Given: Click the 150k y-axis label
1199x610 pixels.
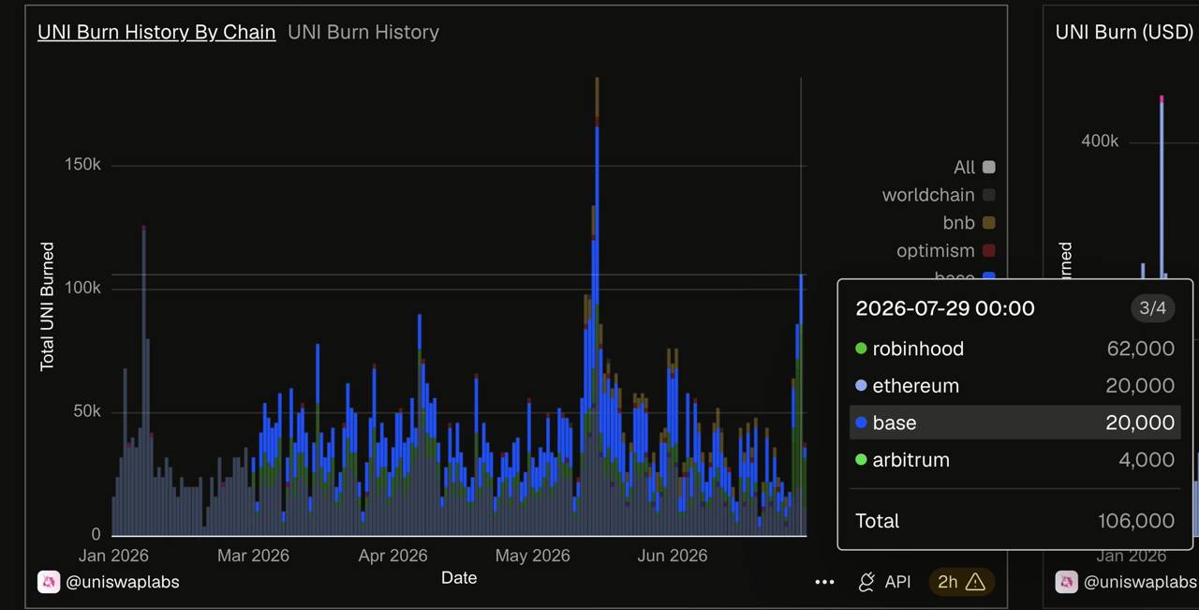Looking at the screenshot, I should click(x=82, y=165).
